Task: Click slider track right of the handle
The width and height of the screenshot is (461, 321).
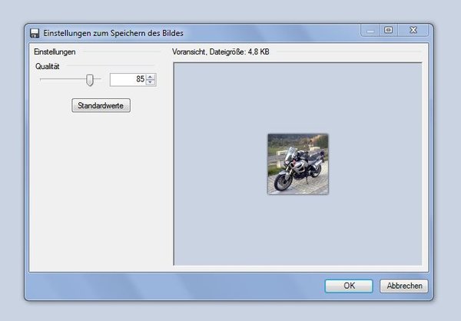Action: tap(98, 79)
